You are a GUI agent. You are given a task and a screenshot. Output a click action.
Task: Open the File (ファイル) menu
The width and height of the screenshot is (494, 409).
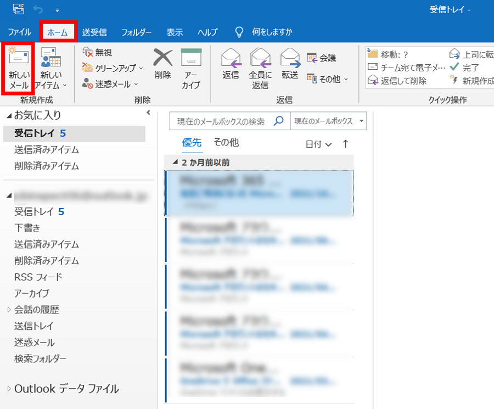pos(20,32)
